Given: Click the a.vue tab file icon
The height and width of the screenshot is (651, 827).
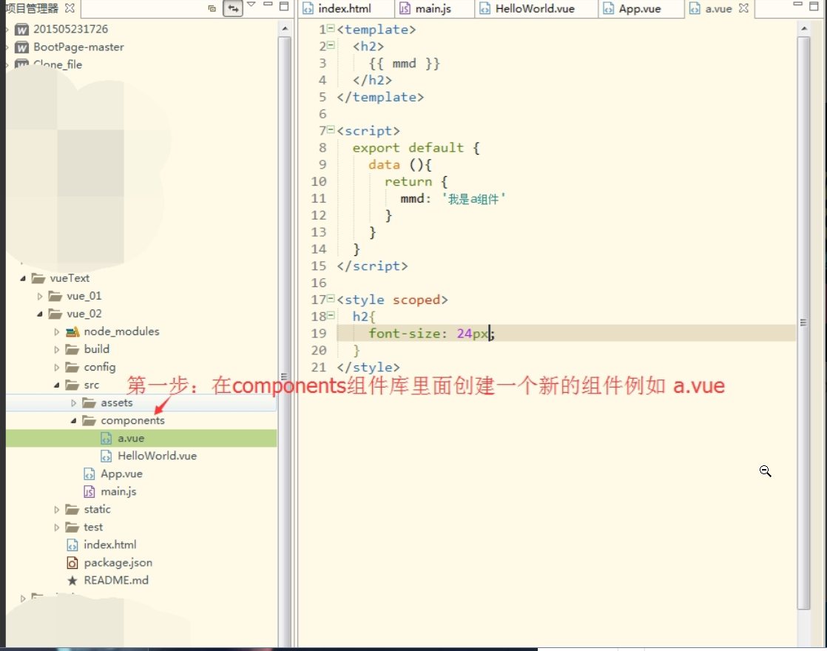Looking at the screenshot, I should click(x=695, y=8).
